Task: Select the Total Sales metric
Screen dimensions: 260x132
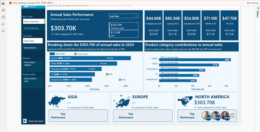Action: 33,41
